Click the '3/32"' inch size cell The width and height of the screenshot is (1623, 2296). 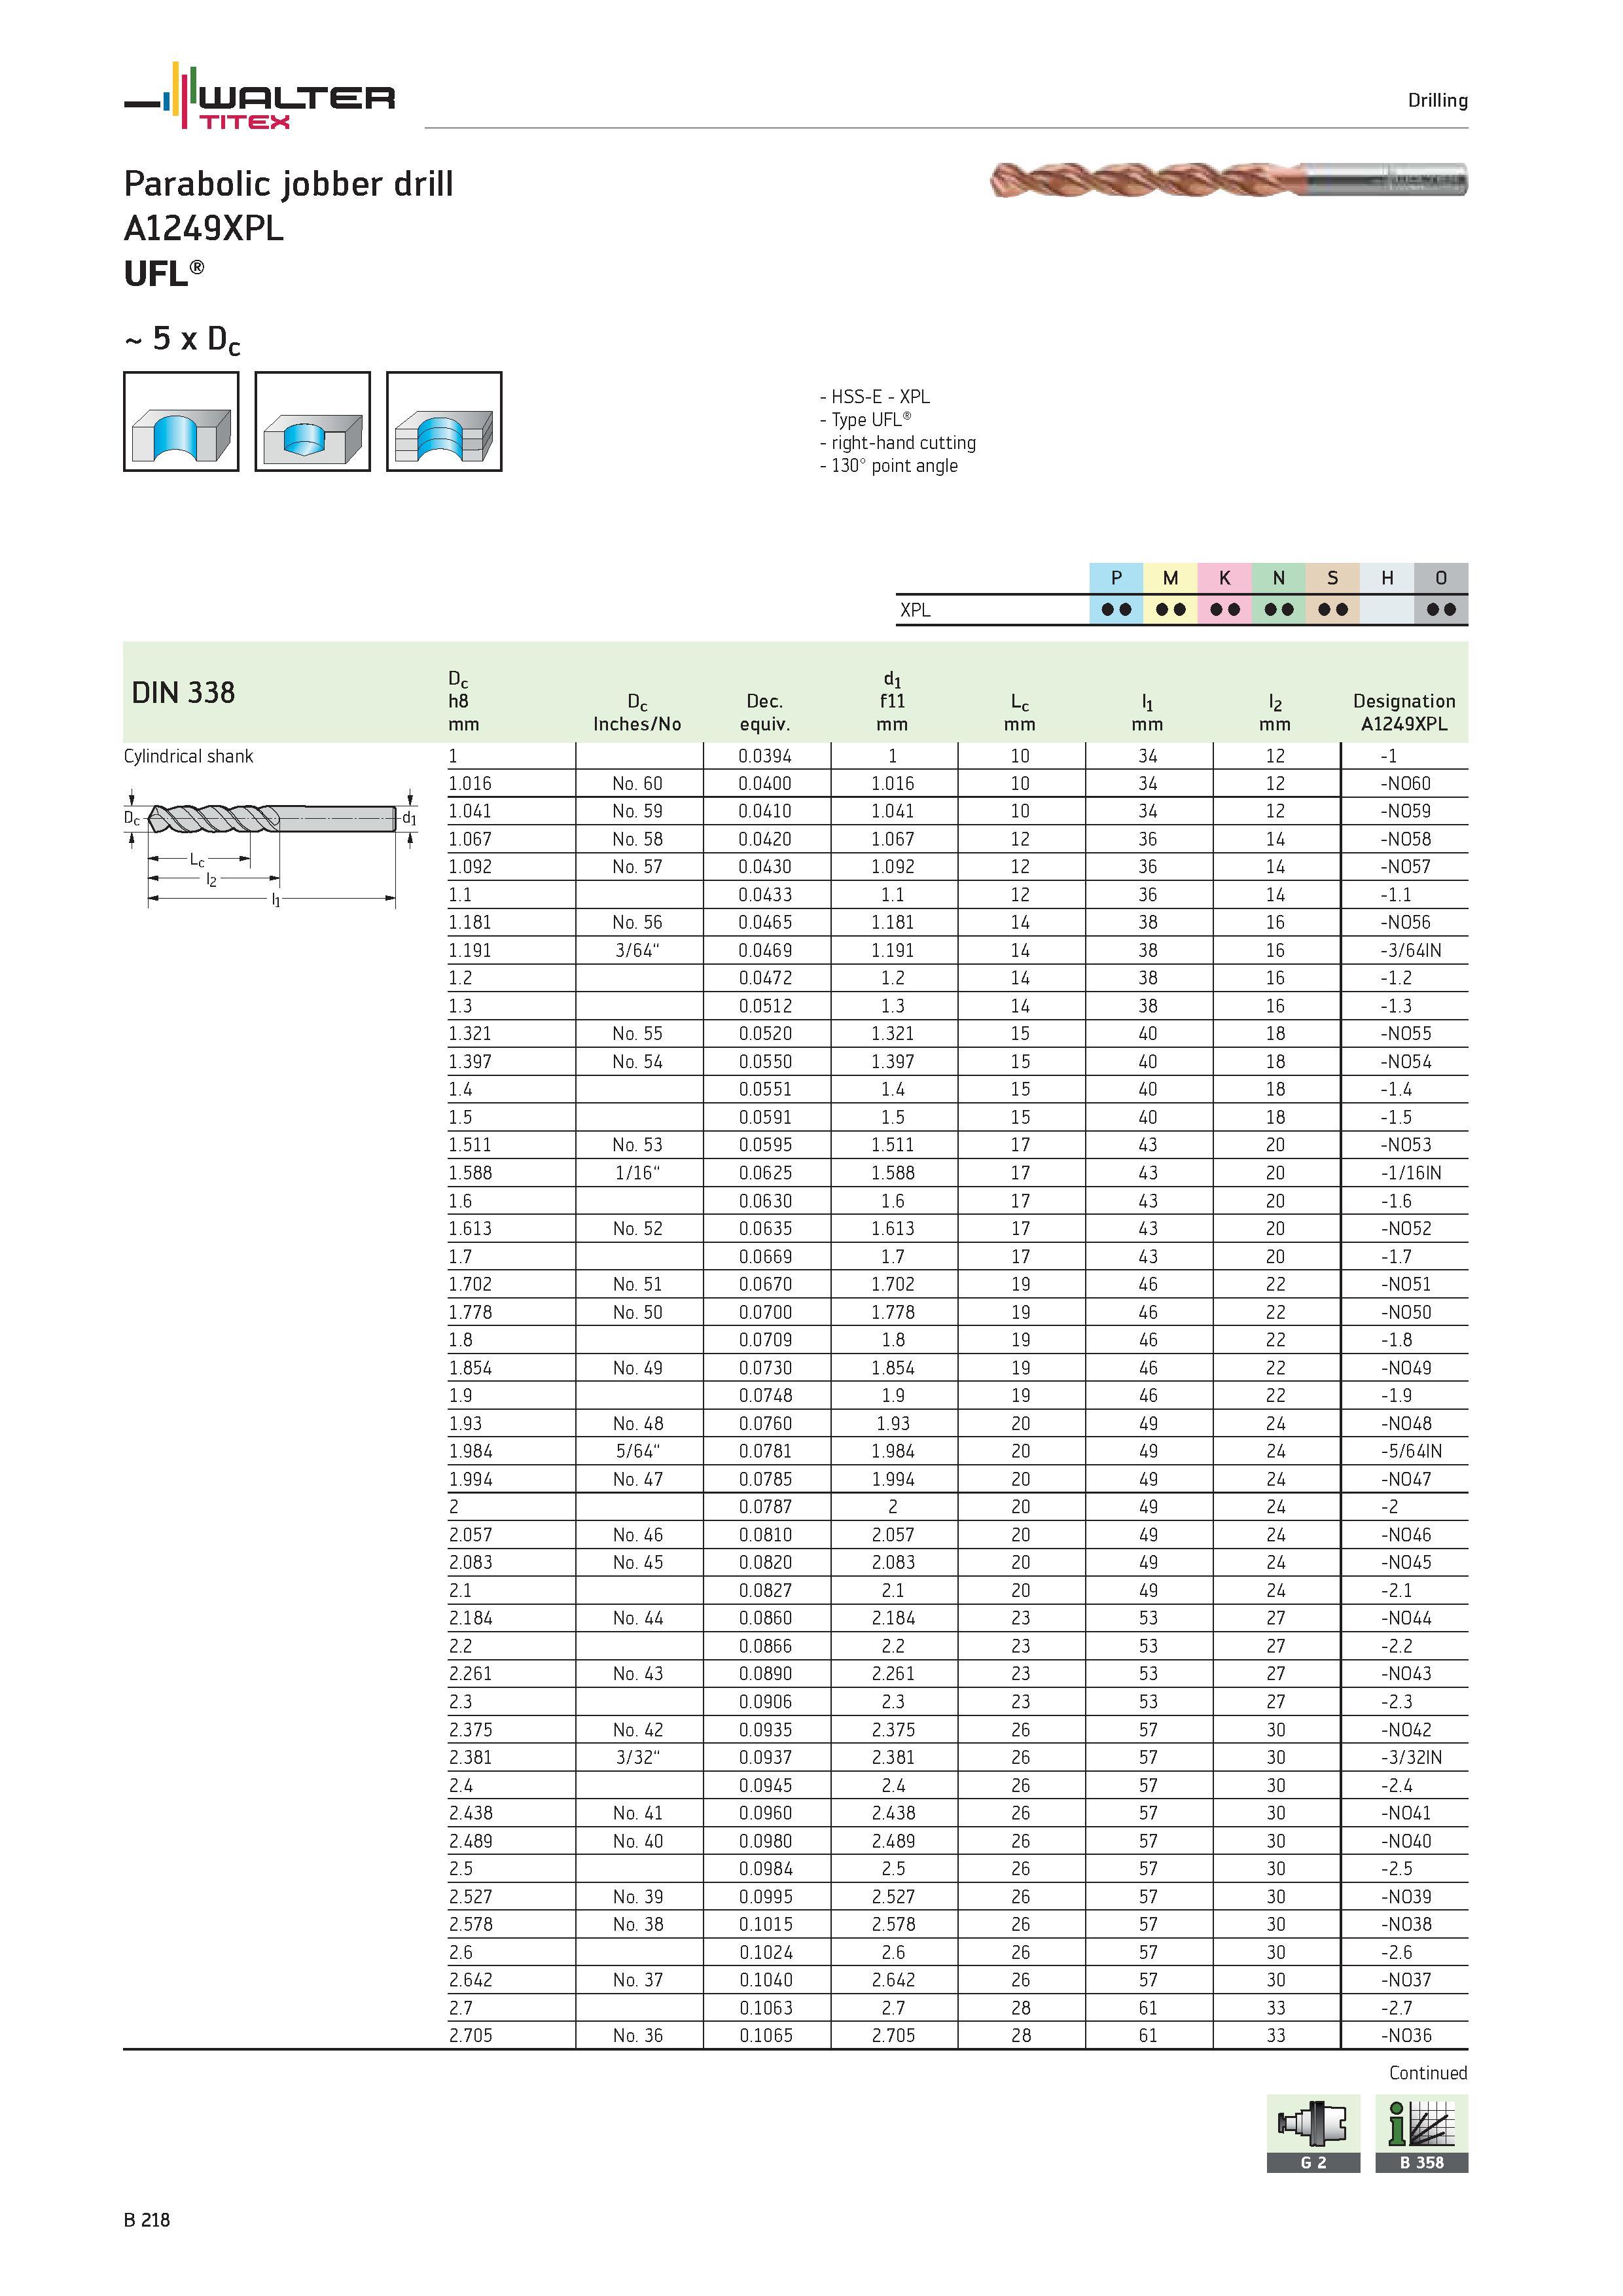pyautogui.click(x=638, y=1757)
